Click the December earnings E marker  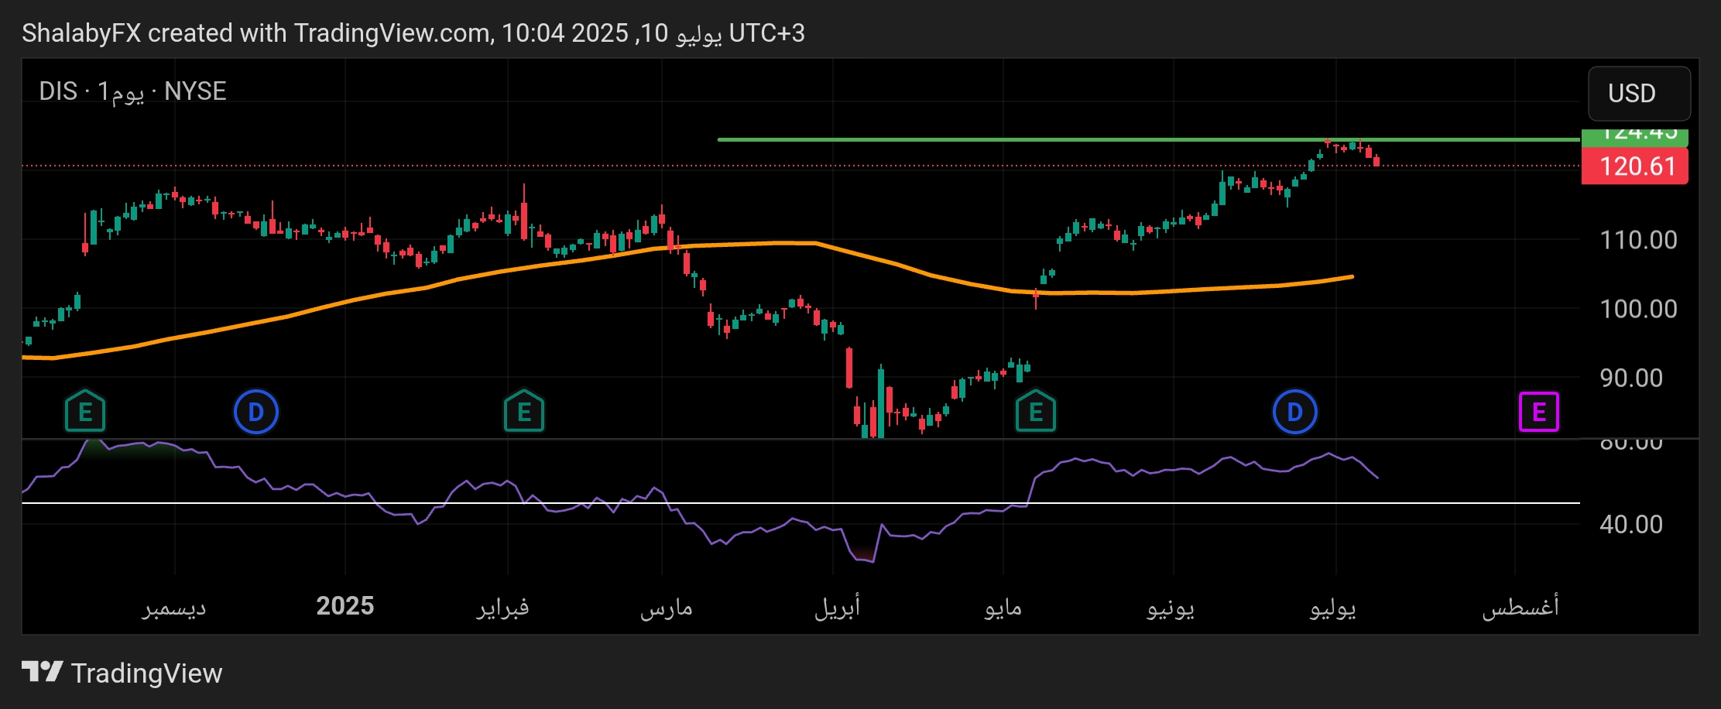[85, 412]
